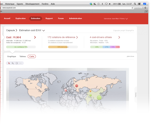Click the page reload icon in address bar
This screenshot has width=151, height=133.
pyautogui.click(x=132, y=8)
